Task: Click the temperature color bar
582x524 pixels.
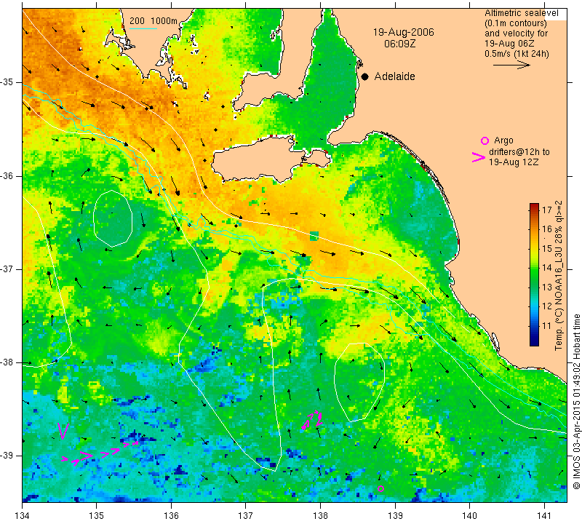Action: pyautogui.click(x=534, y=274)
